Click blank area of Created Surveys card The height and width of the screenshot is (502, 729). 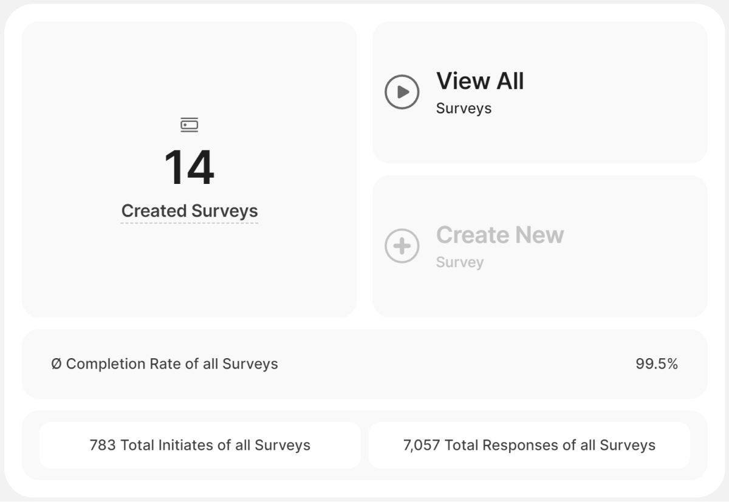pos(190,273)
